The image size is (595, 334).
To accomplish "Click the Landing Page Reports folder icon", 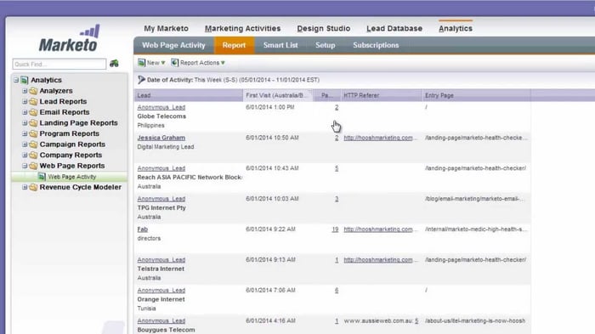I will (x=33, y=123).
